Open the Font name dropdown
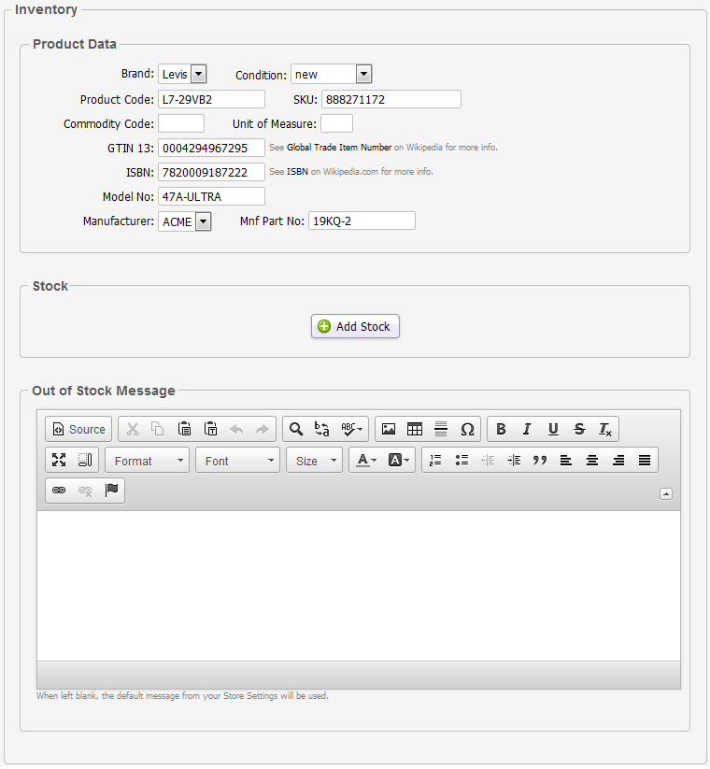The image size is (710, 769). click(x=237, y=461)
